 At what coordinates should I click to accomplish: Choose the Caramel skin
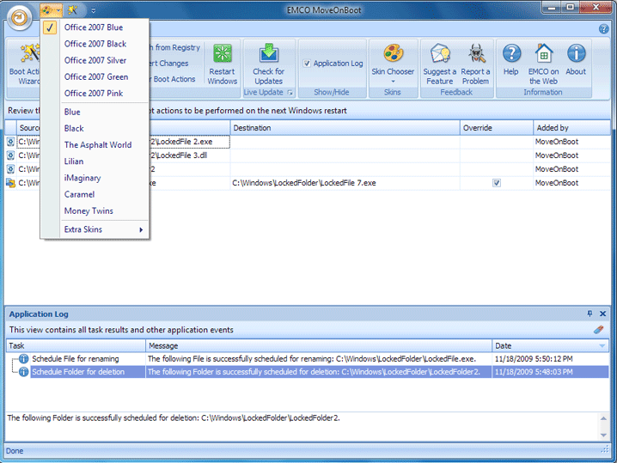coord(95,195)
